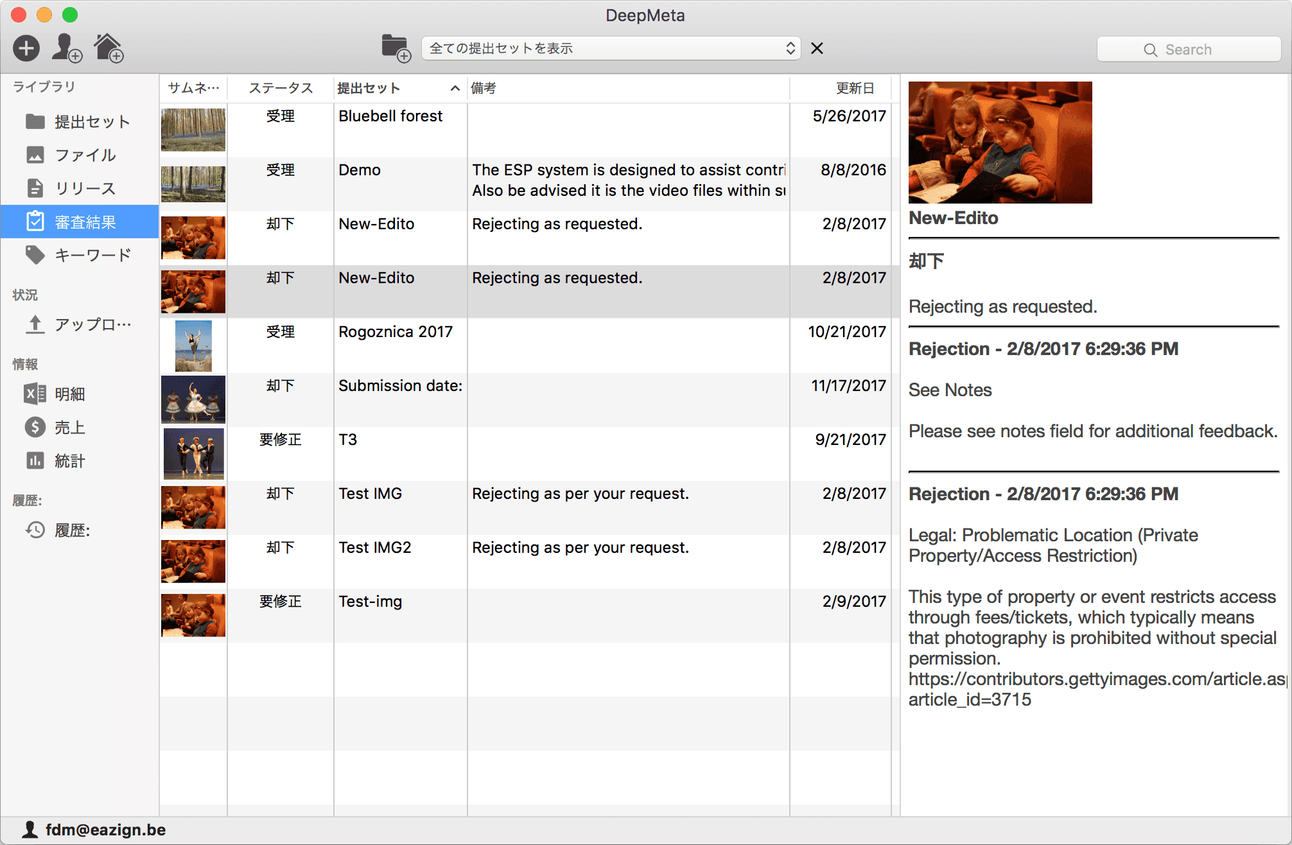Viewport: 1292px width, 845px height.
Task: Click the 'Test IMG2' submission name
Action: pos(375,548)
